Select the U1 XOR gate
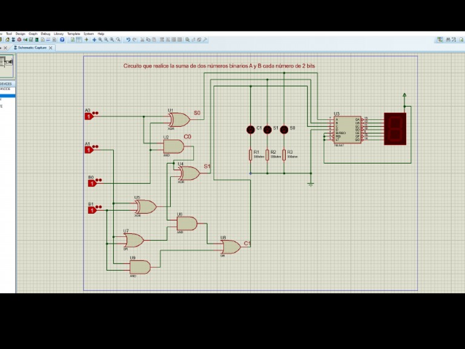465x349 pixels. click(x=179, y=119)
